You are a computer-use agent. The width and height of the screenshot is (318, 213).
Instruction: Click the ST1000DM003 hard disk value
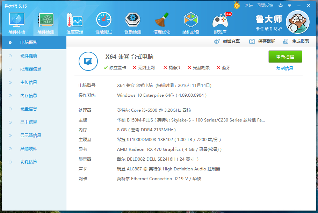pos(169,140)
